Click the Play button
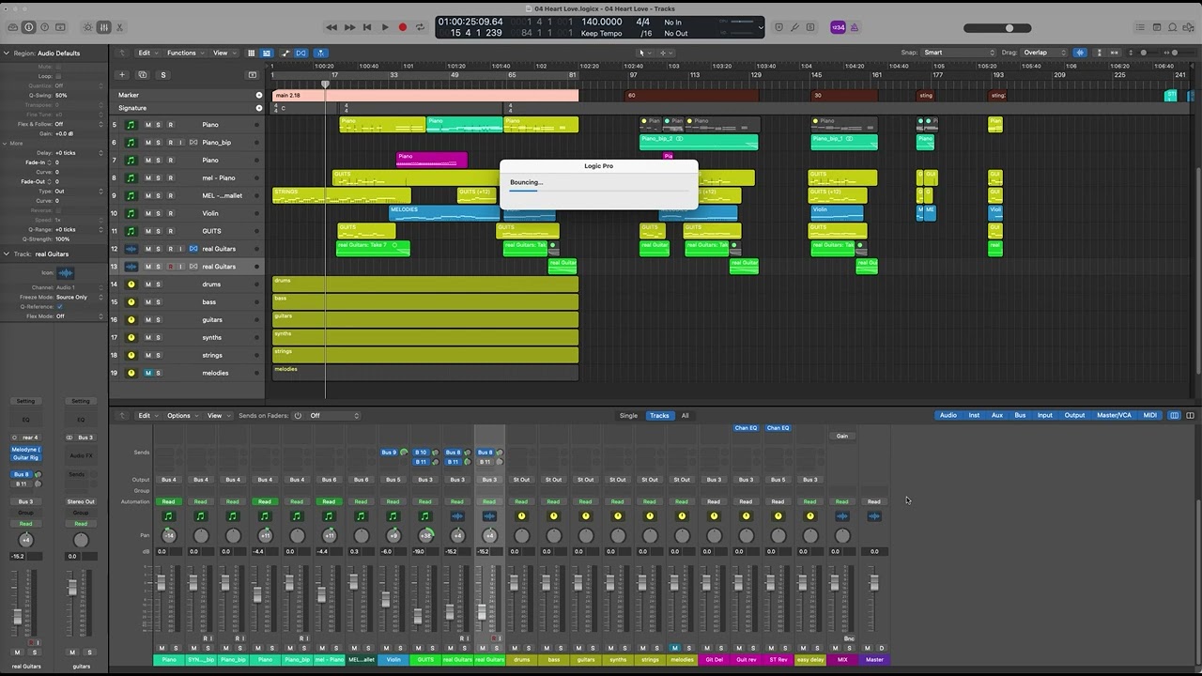This screenshot has height=676, width=1202. (x=385, y=27)
